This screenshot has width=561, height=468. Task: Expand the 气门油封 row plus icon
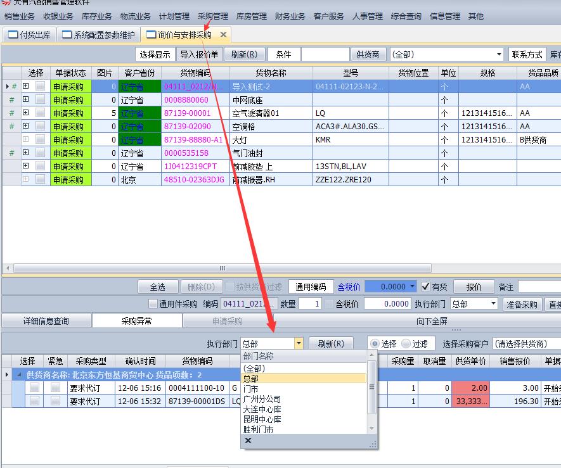[x=26, y=153]
